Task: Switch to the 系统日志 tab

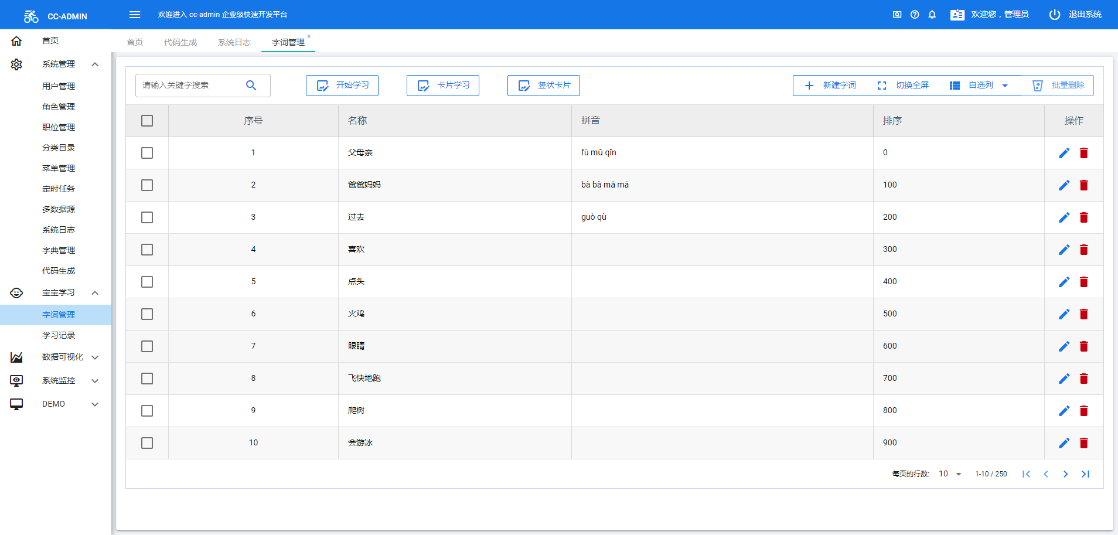Action: click(234, 42)
